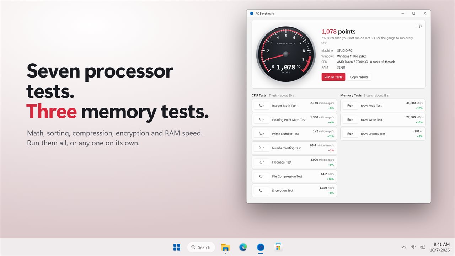Click the PC Benchmark title bar icon
Image resolution: width=455 pixels, height=256 pixels.
click(x=252, y=14)
